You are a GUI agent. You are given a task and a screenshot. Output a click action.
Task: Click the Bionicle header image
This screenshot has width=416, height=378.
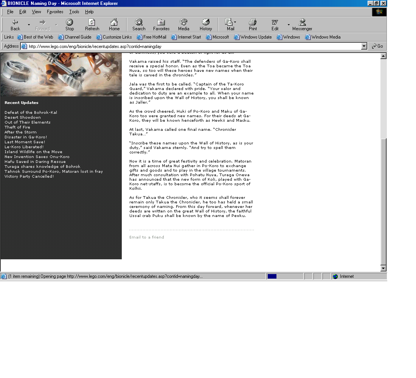click(61, 74)
